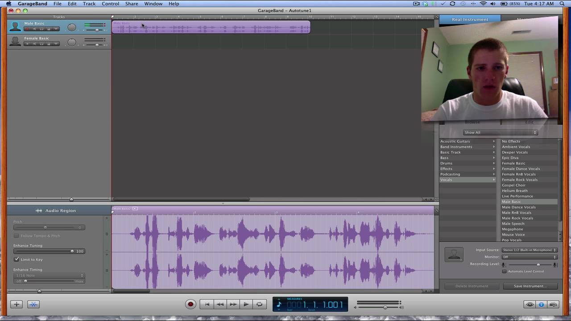
Task: Open the Monitor dropdown
Action: click(530, 257)
